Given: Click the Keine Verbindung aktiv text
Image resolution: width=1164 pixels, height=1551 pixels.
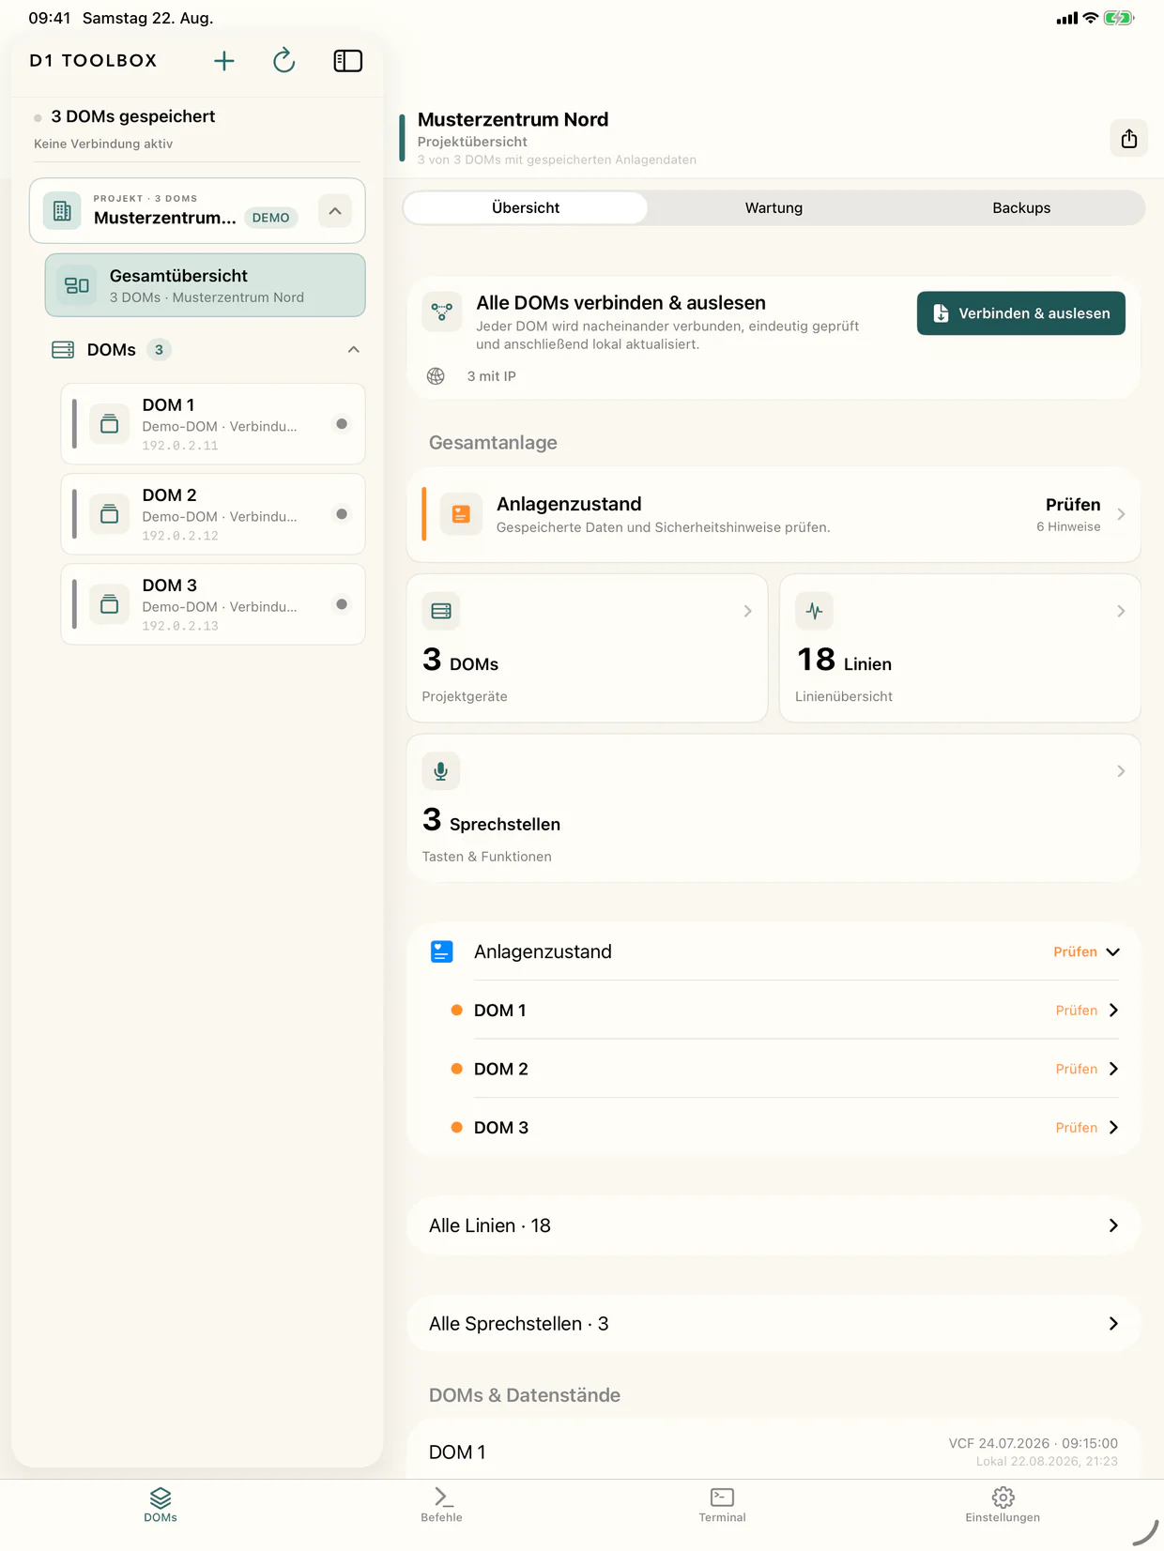Looking at the screenshot, I should 103,144.
